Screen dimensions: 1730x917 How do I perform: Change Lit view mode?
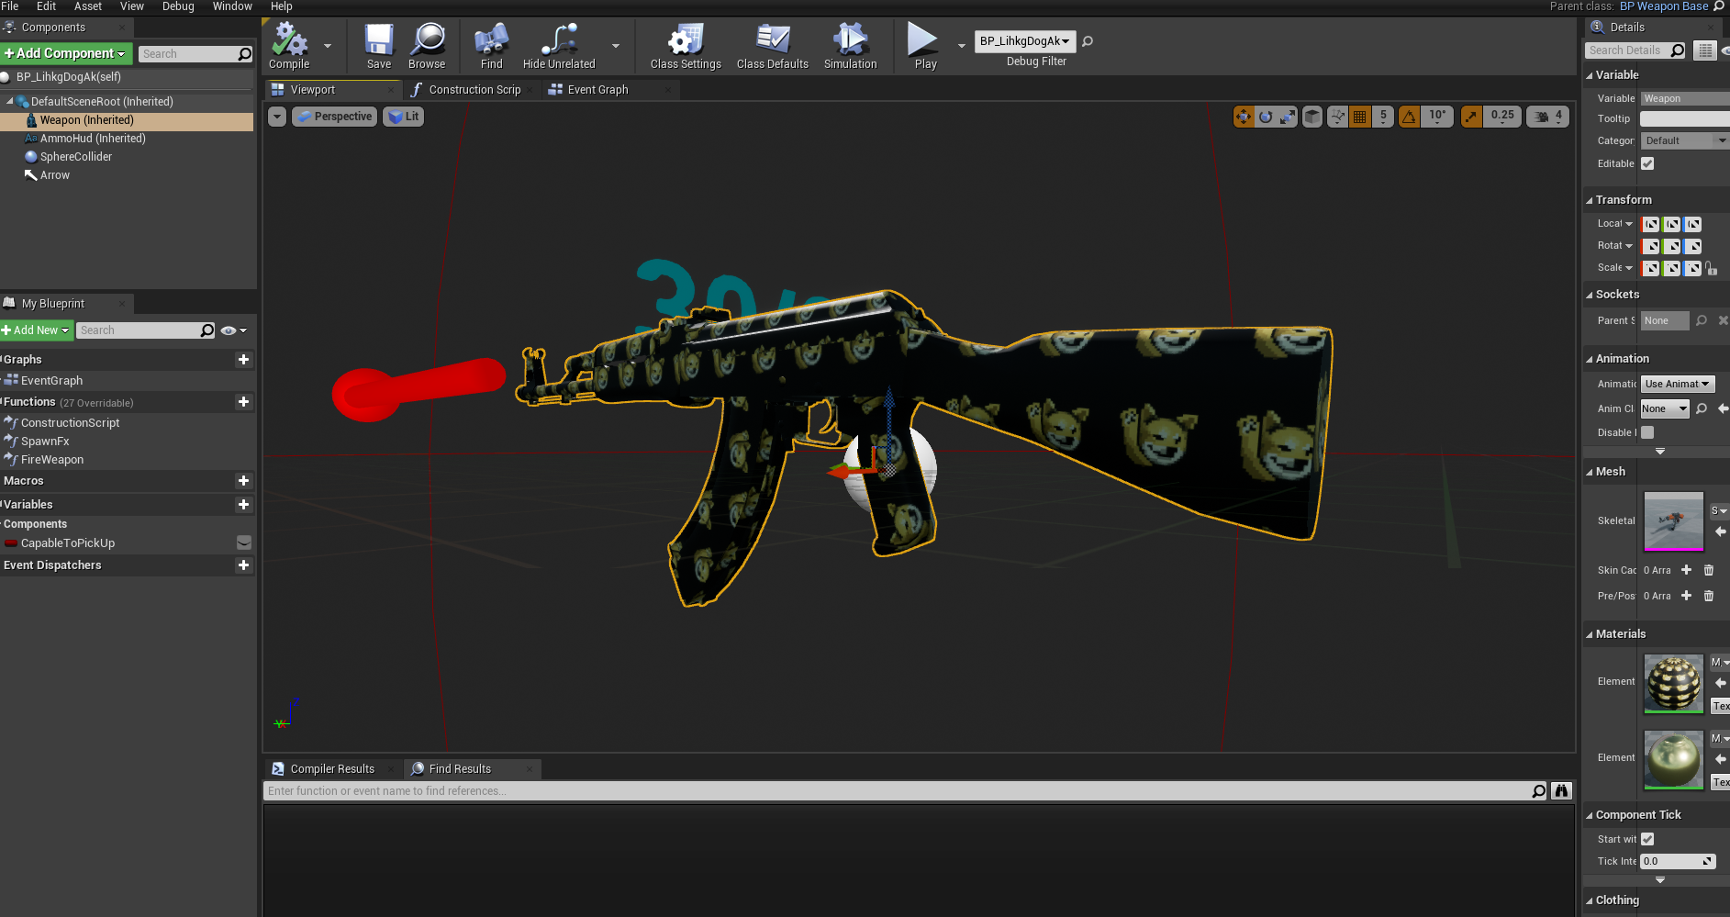[x=404, y=117]
